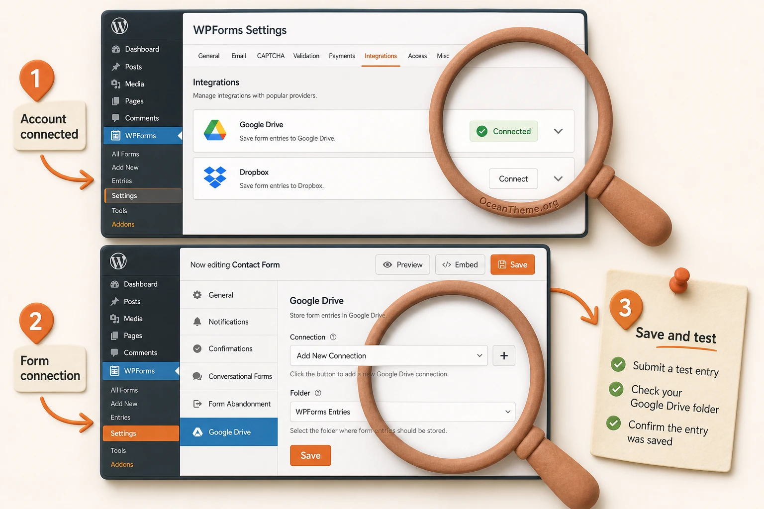Open the WPForms Entries folder dropdown

click(402, 412)
